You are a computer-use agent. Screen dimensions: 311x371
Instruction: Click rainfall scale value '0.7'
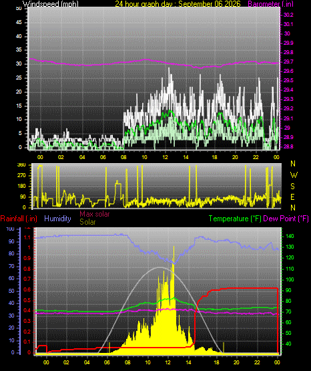click(27, 279)
